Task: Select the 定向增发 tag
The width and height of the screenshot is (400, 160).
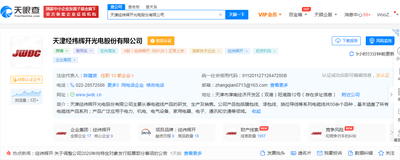Action: 108,51
